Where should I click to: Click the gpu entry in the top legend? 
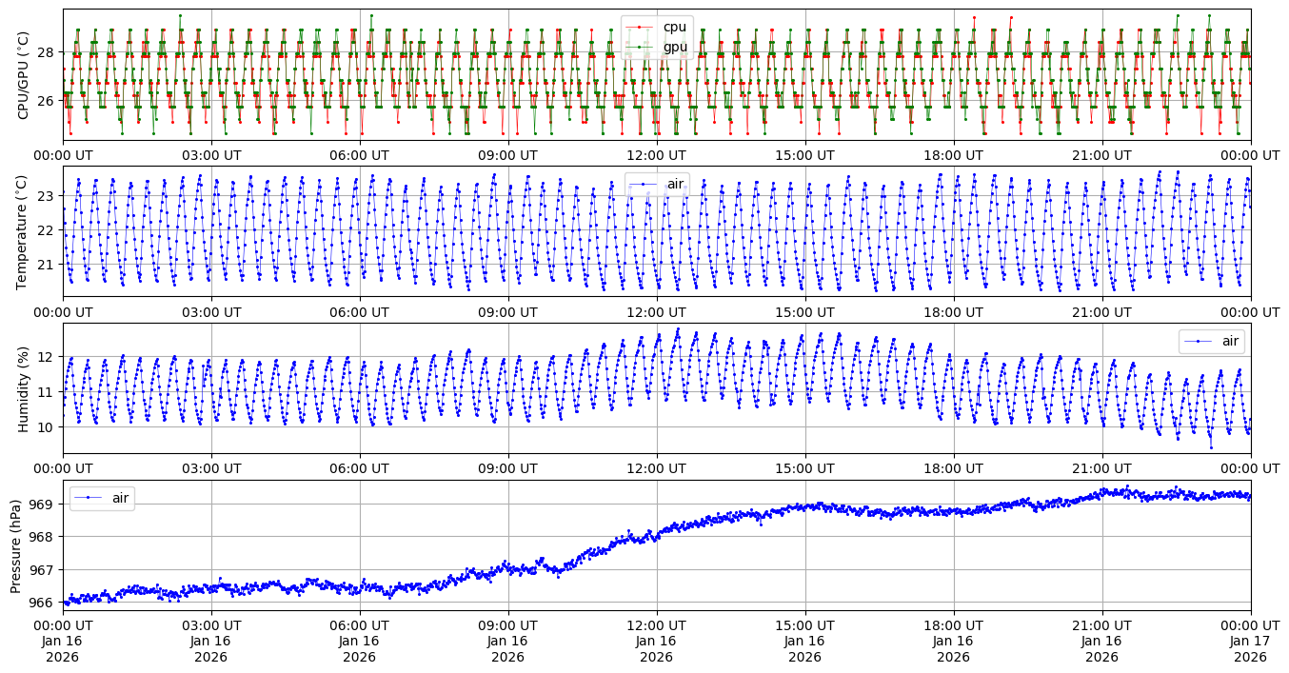click(675, 47)
